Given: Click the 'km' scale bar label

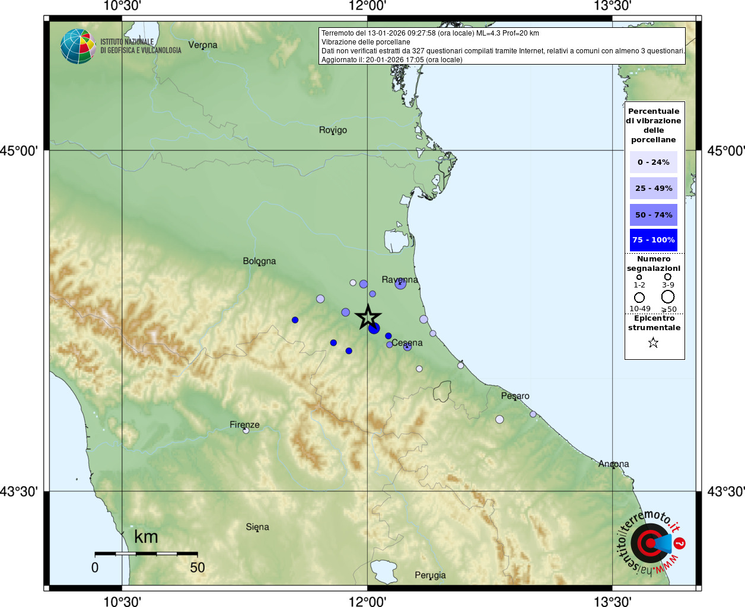Looking at the screenshot, I should pos(146,536).
